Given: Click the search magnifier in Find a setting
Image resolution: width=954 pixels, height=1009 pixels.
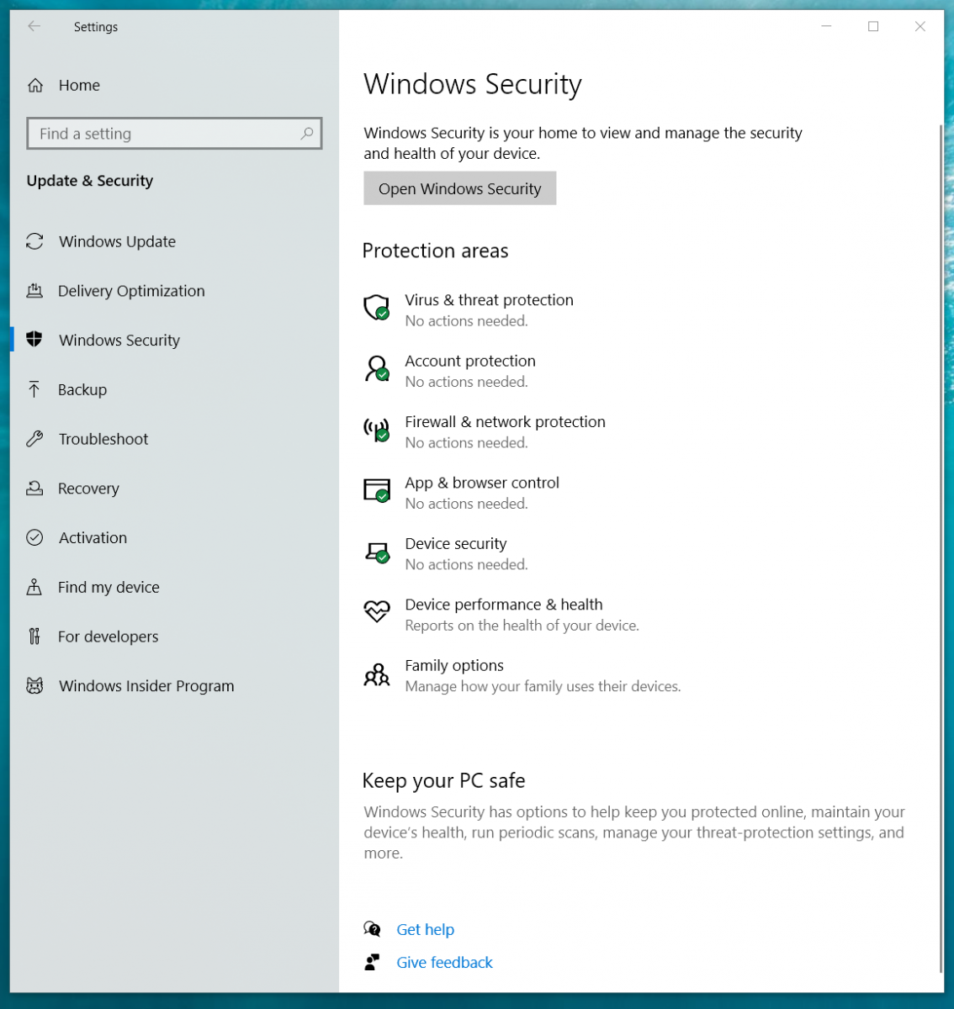Looking at the screenshot, I should (x=307, y=134).
